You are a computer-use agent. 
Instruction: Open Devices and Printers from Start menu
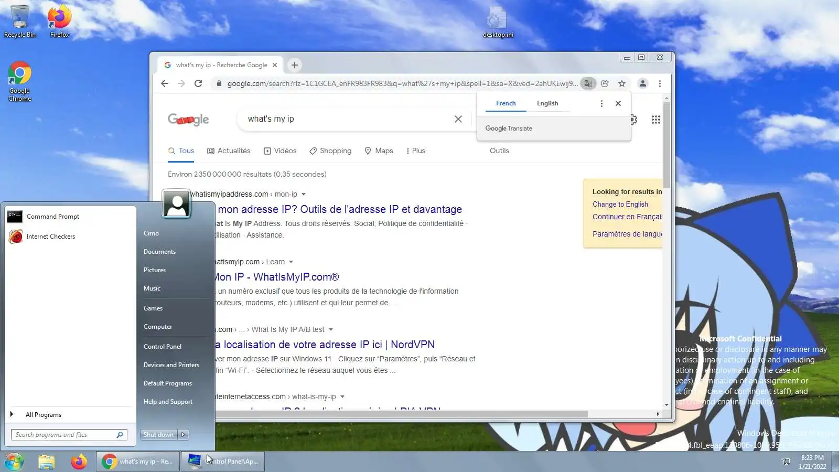click(171, 365)
